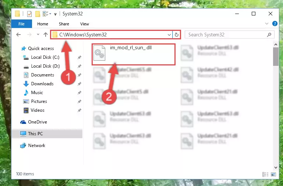
Task: Select the im_mod_rl_sun_.dll file icon
Action: [99, 53]
